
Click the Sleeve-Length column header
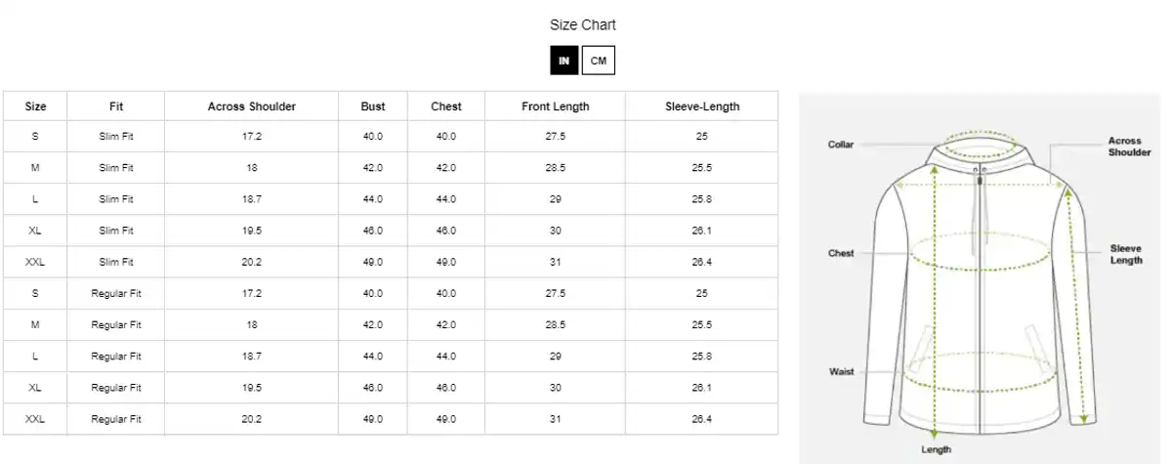[x=701, y=106]
